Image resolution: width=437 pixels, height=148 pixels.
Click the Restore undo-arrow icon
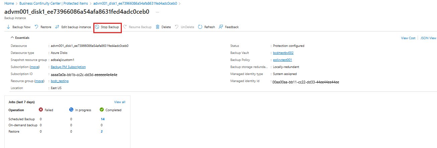36,27
